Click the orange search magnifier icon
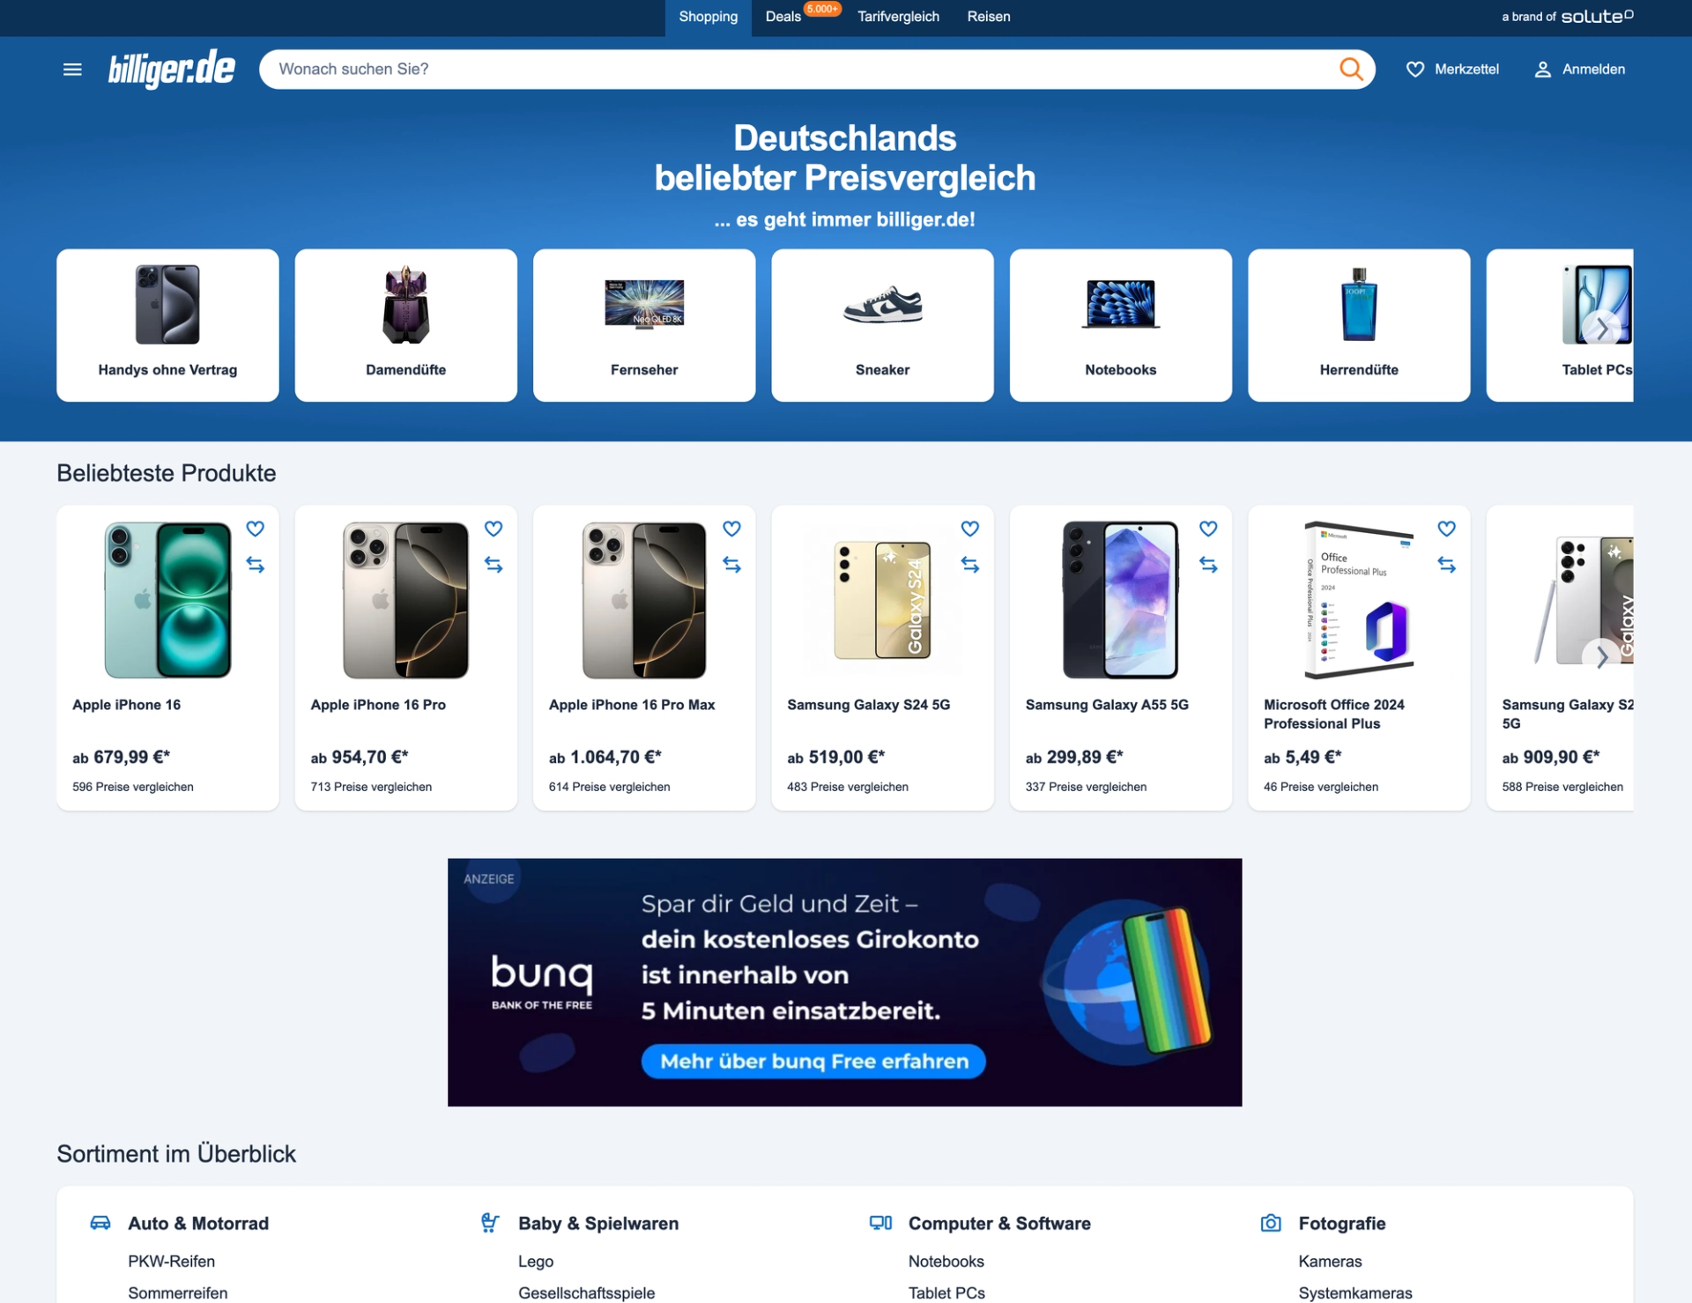Viewport: 1692px width, 1303px height. pyautogui.click(x=1351, y=69)
